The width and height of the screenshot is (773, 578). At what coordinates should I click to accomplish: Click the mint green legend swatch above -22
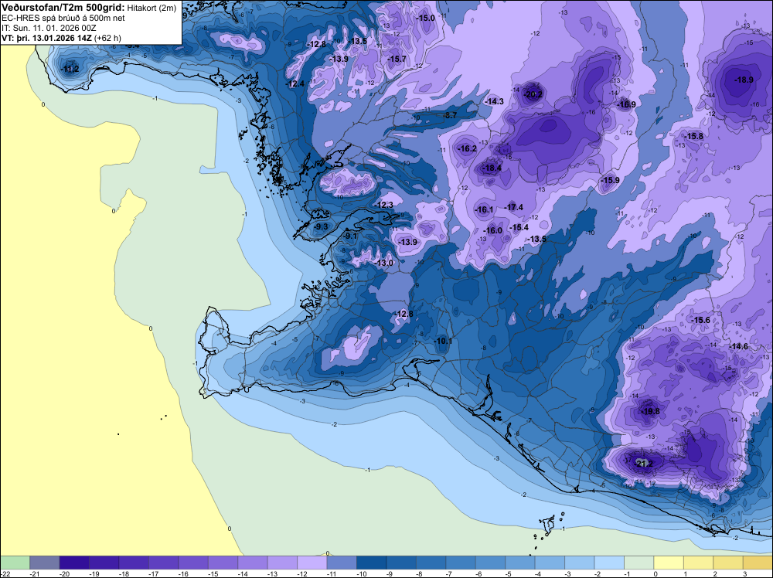point(15,563)
